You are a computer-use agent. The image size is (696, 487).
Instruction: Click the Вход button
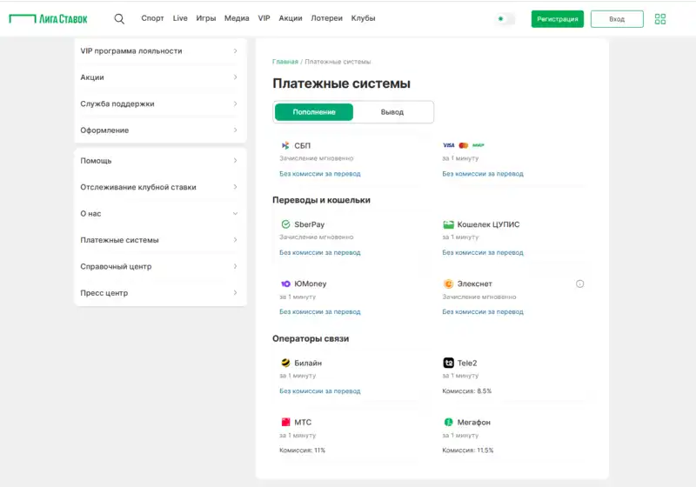617,19
